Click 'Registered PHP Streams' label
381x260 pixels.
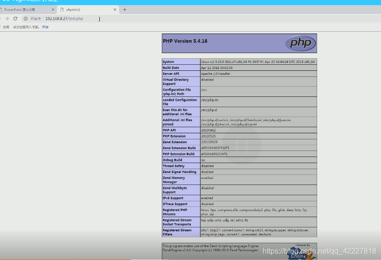tap(175, 212)
